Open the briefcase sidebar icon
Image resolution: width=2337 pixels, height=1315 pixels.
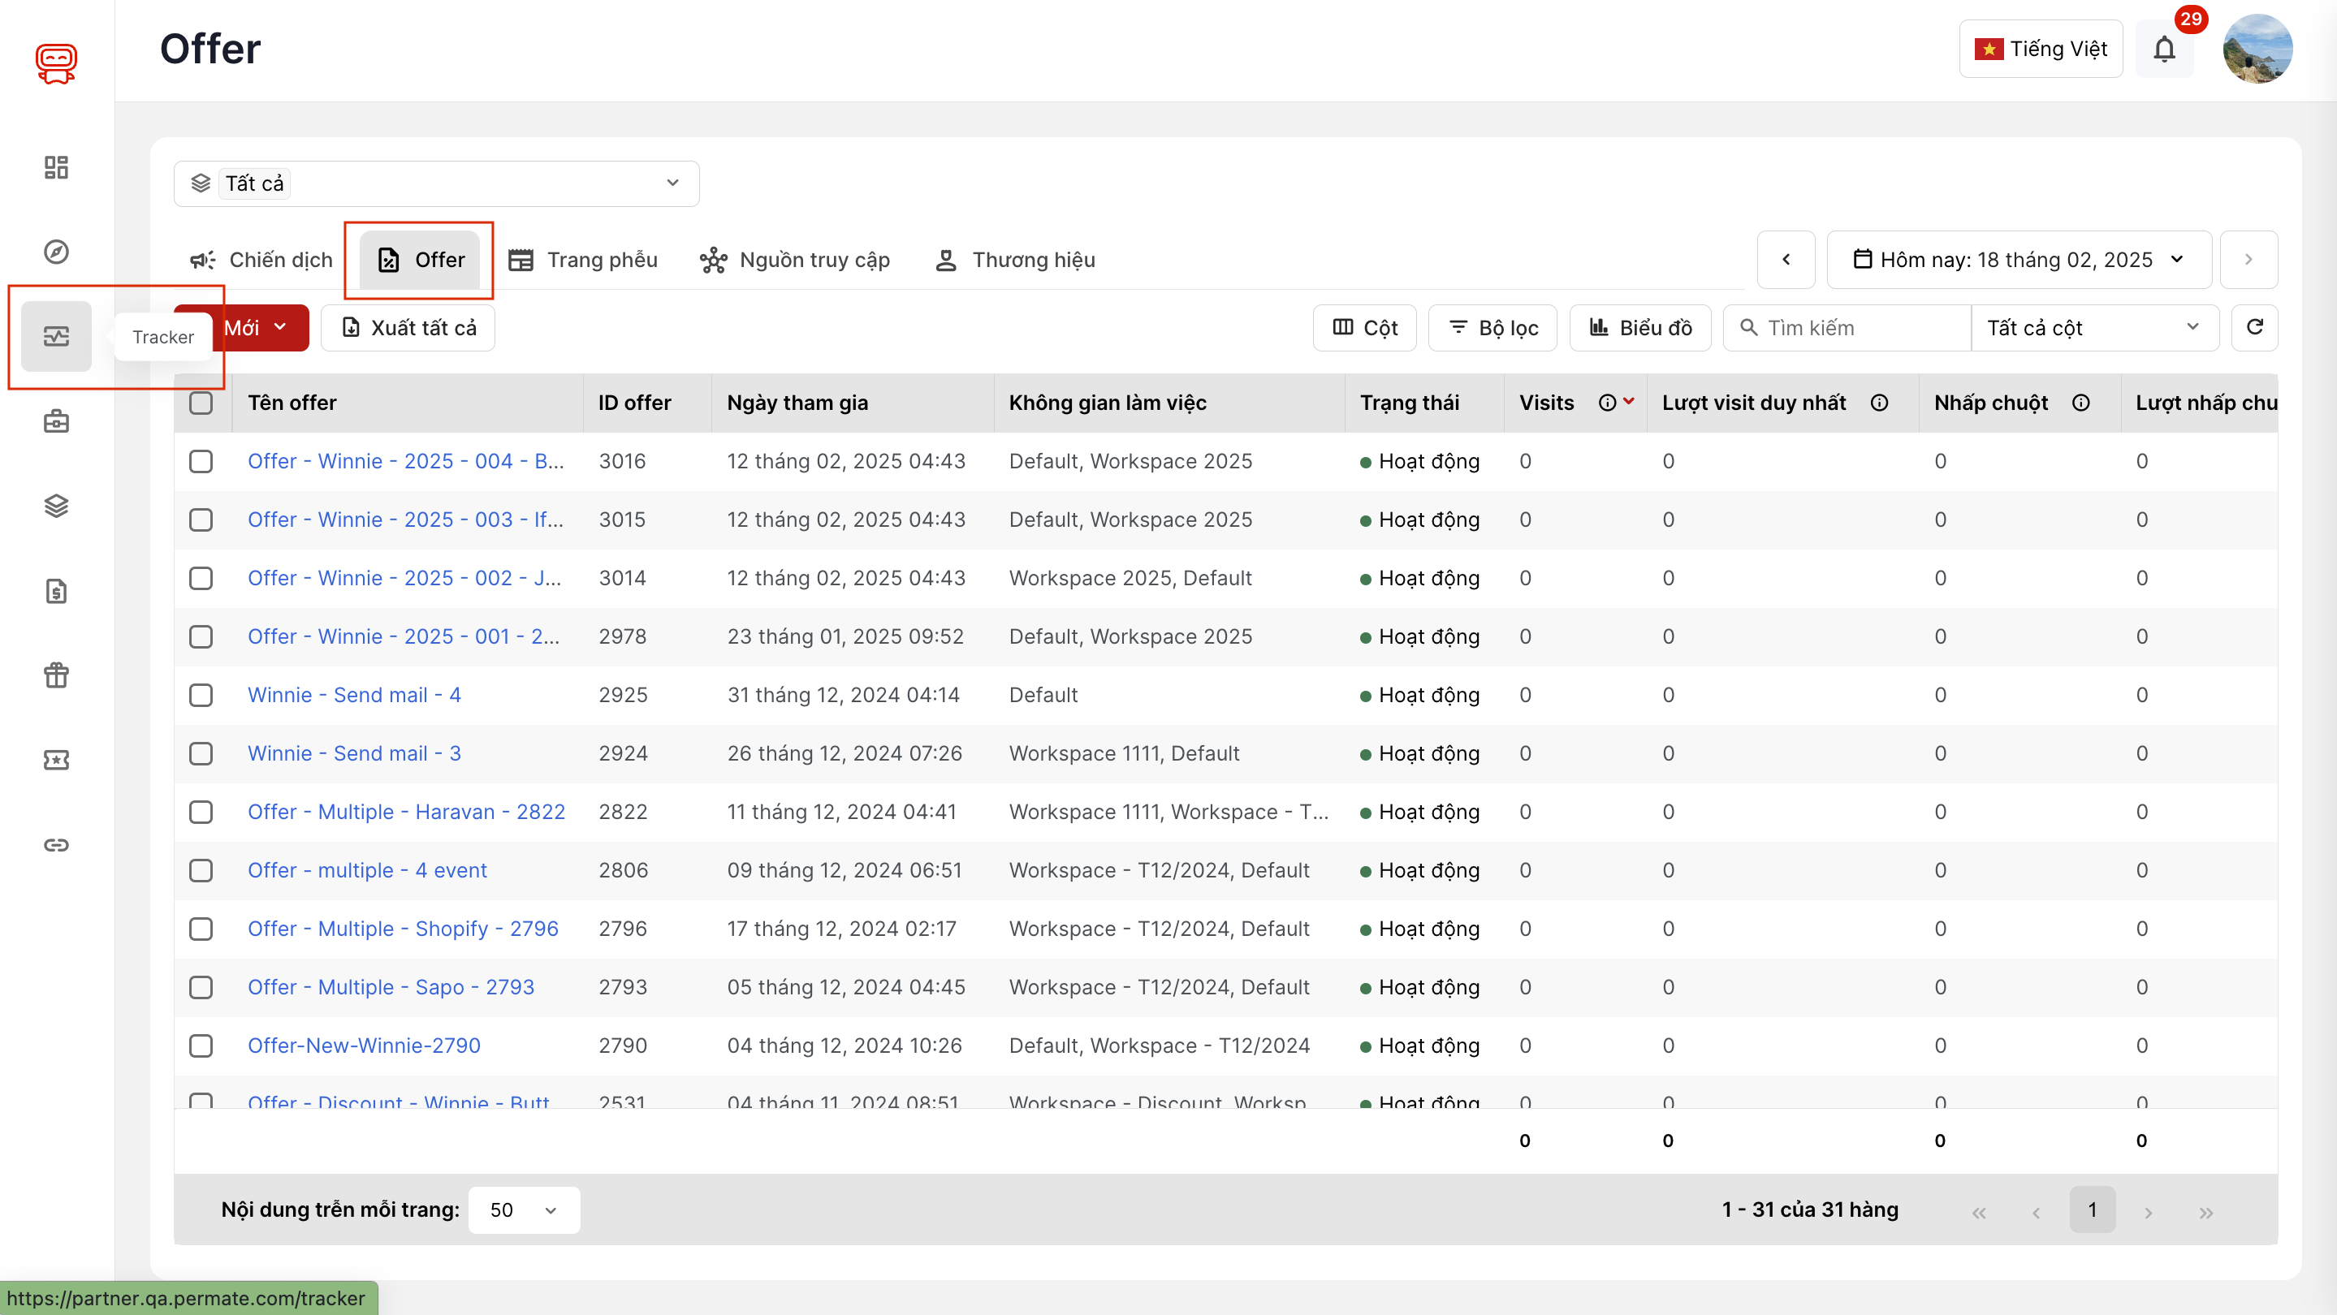pos(56,422)
